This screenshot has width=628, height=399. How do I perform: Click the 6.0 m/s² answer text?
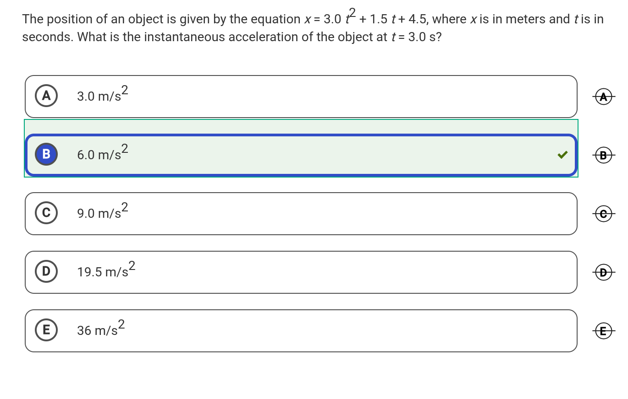102,154
